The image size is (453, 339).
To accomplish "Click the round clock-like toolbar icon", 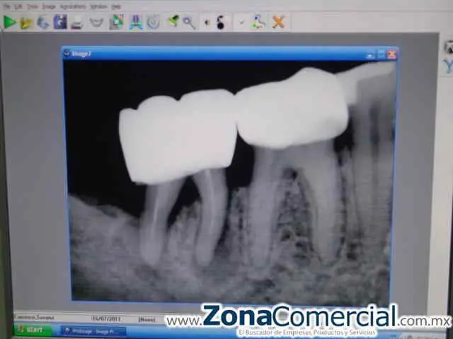I will pos(153,22).
